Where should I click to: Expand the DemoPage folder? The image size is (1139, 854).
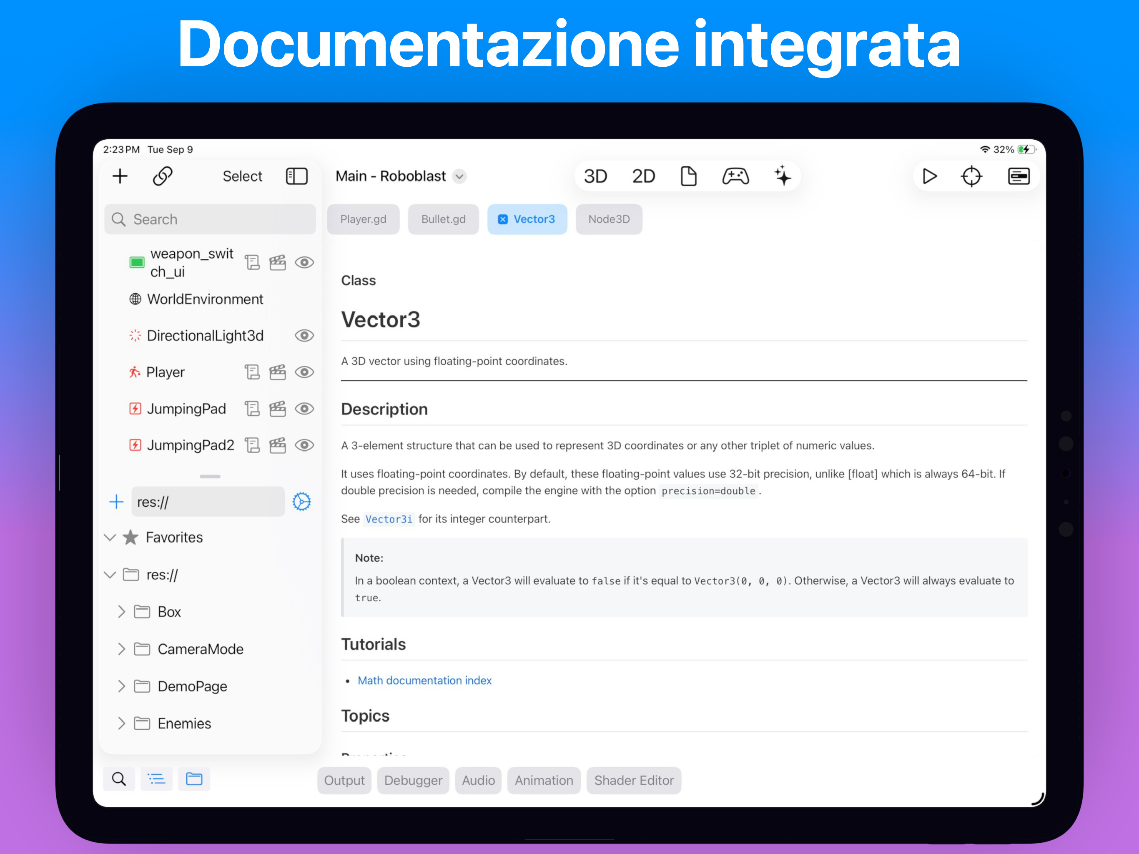tap(121, 686)
